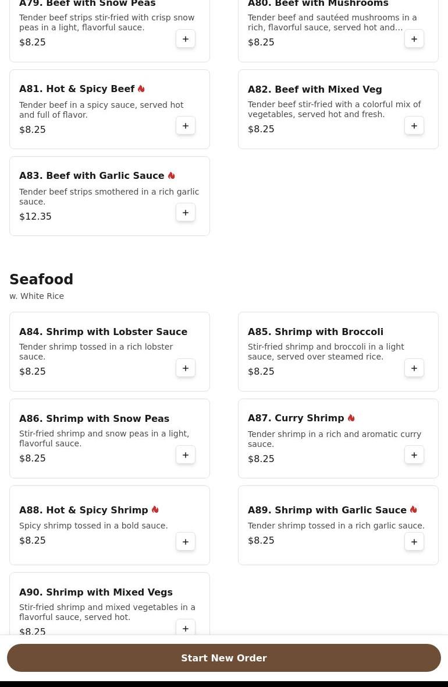This screenshot has width=448, height=687.
Task: Add A85 Shrimp with Broccoli to order
Action: [414, 368]
